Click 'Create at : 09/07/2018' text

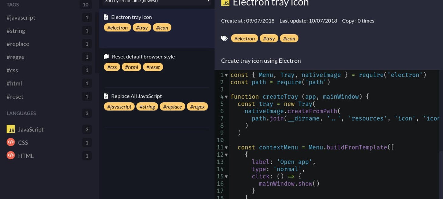(x=248, y=21)
